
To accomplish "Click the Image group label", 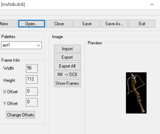I will pos(57,37).
